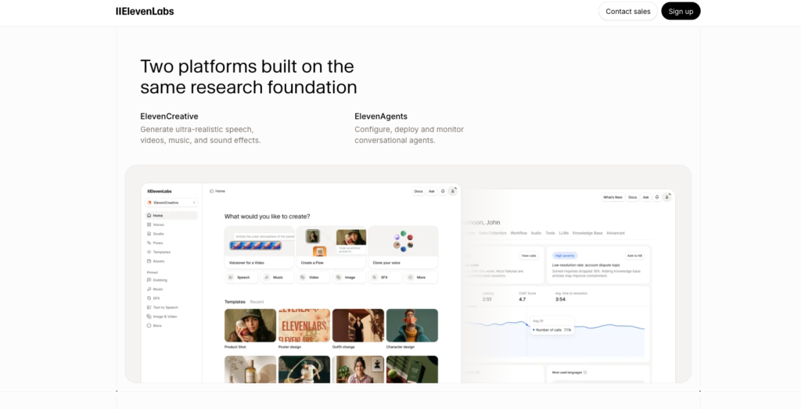Click the Video quick-create icon button
The image size is (801, 409).
click(x=303, y=278)
